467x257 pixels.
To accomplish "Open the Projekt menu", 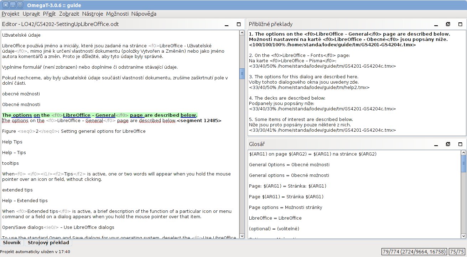I will pyautogui.click(x=11, y=14).
